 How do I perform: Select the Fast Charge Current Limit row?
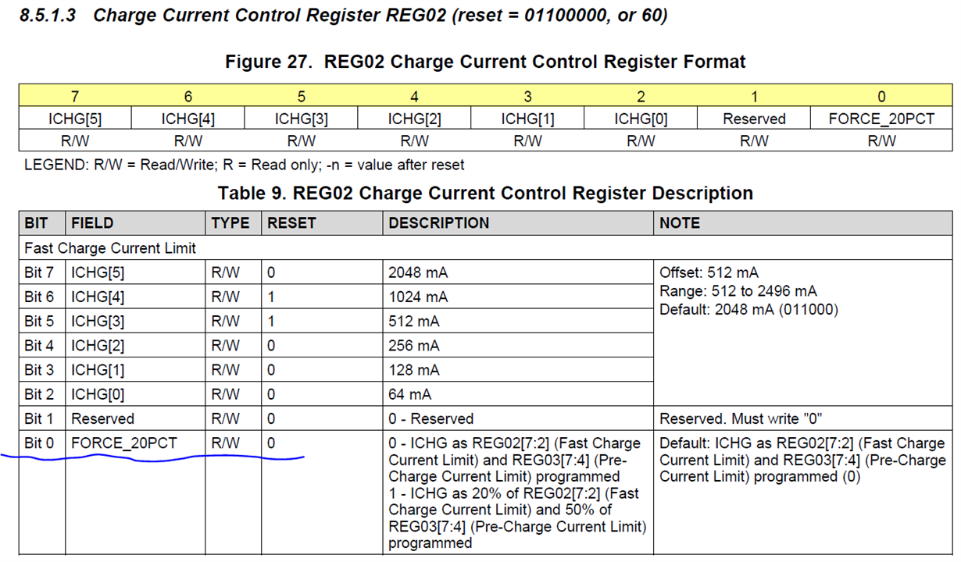[485, 248]
